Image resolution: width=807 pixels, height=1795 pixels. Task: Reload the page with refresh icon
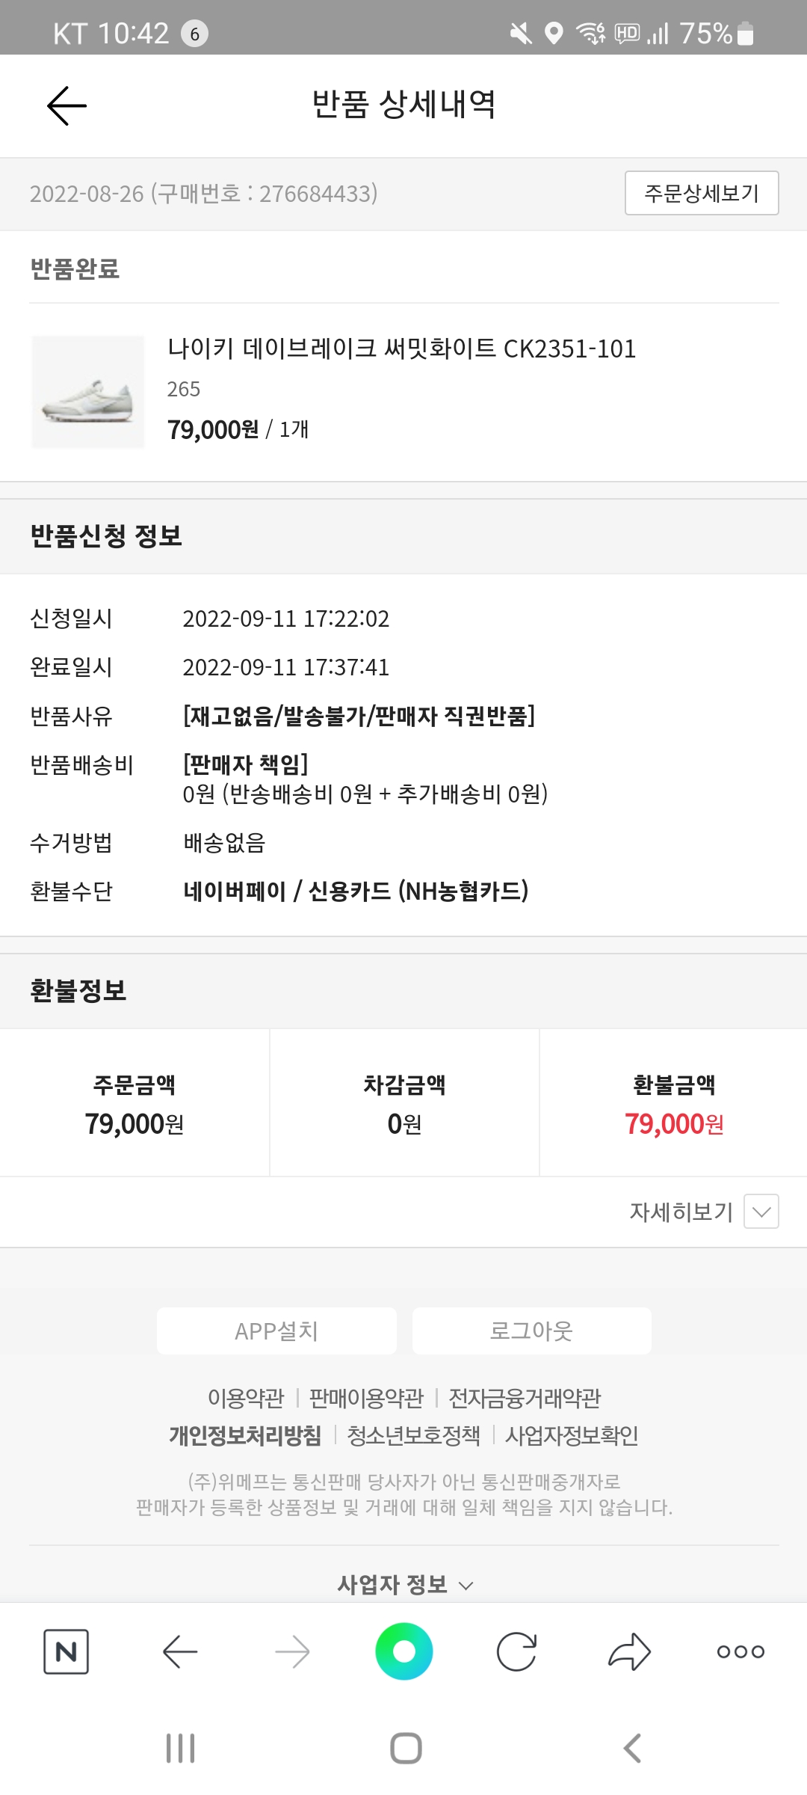[x=516, y=1651]
